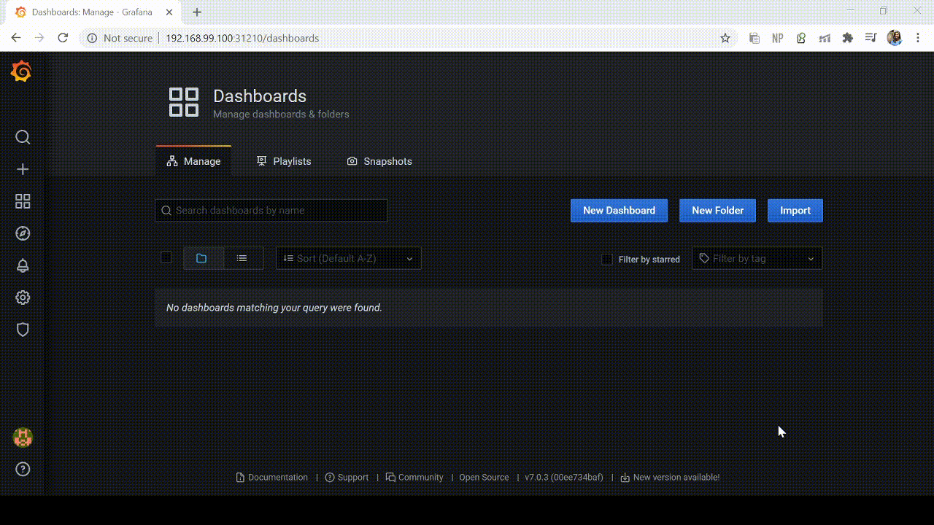Switch to folder view layout
The width and height of the screenshot is (934, 525).
[x=203, y=258]
